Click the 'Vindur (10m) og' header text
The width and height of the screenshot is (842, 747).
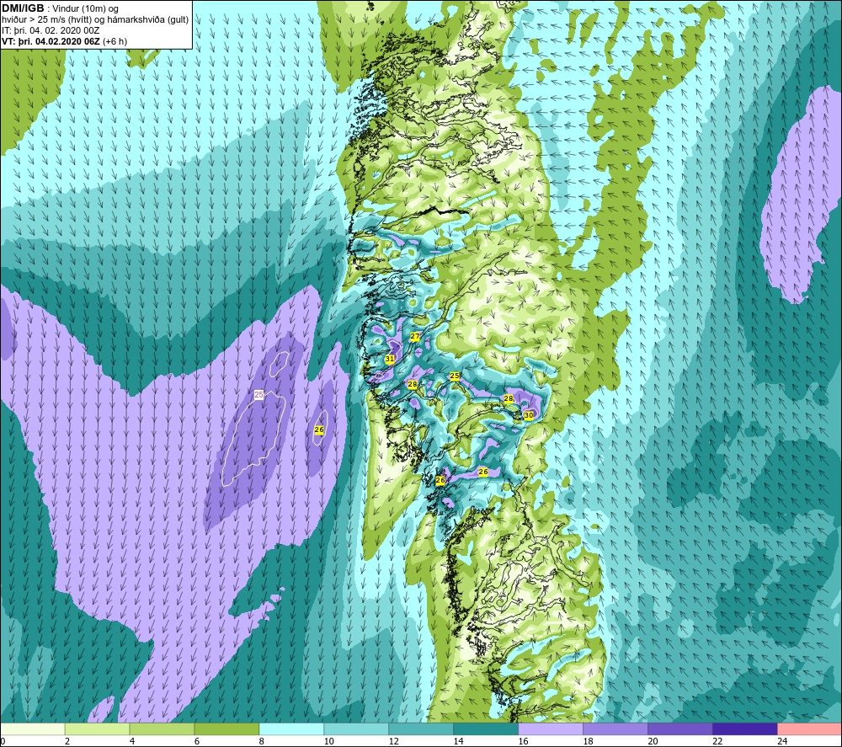point(86,9)
